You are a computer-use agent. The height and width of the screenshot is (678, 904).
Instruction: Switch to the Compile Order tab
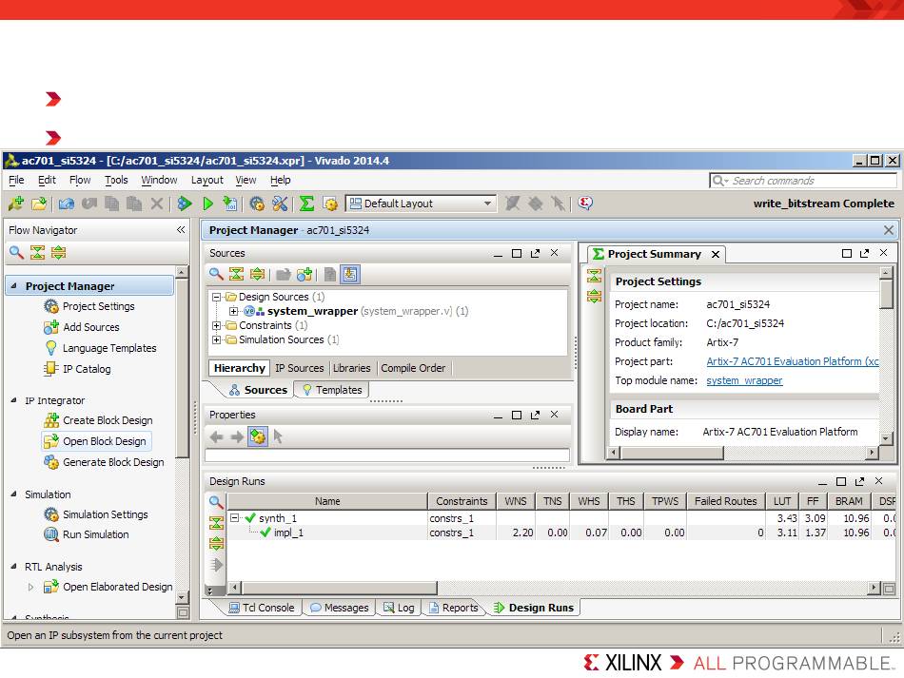[413, 368]
